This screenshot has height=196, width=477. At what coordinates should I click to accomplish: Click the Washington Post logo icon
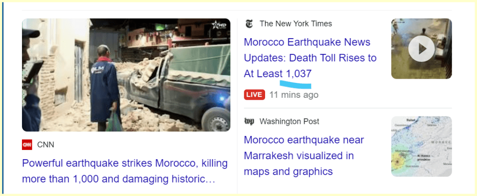(249, 122)
